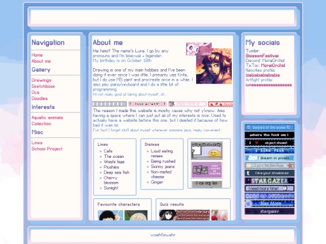Image resolution: width=326 pixels, height=244 pixels.
Task: Click the orange-haired character portrait image
Action: 214,66
